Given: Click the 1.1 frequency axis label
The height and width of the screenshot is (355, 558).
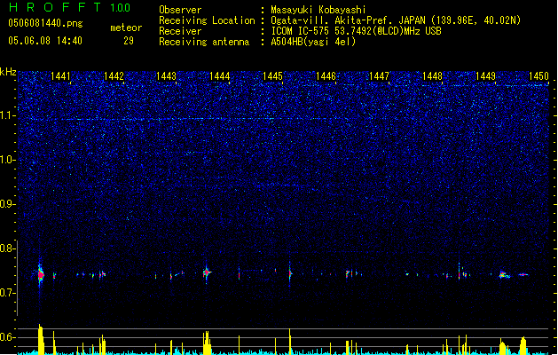Looking at the screenshot, I should tap(8, 115).
